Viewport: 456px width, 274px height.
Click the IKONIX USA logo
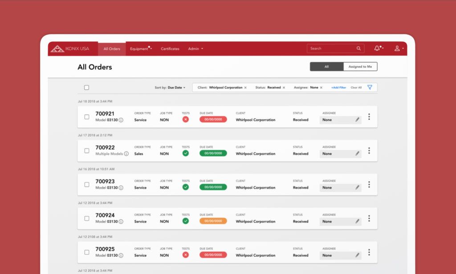coord(70,49)
